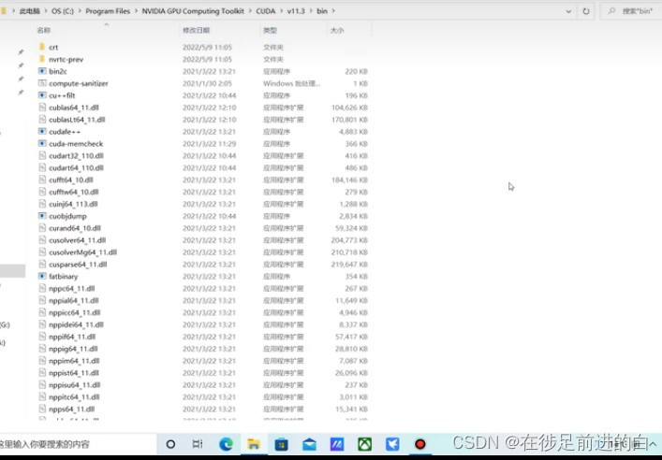The image size is (662, 460).
Task: Open File Explorer from the taskbar
Action: click(254, 444)
